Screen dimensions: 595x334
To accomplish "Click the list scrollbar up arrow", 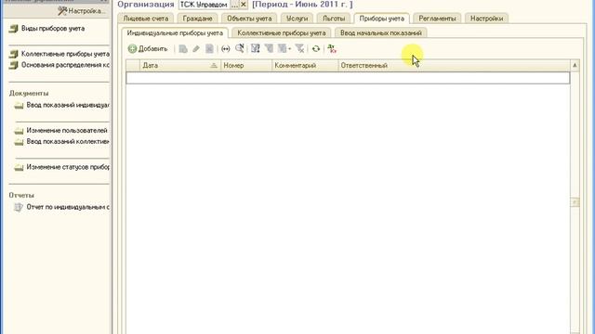I will 575,66.
